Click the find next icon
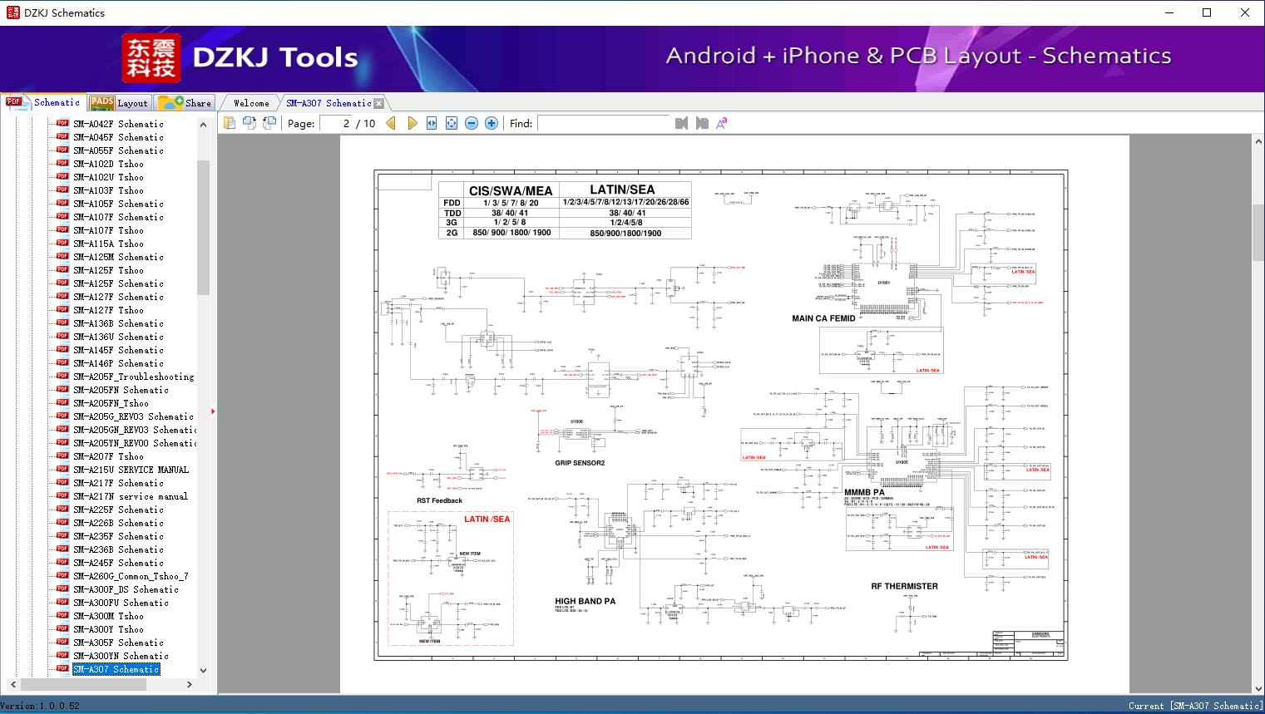The width and height of the screenshot is (1265, 714). [x=702, y=123]
